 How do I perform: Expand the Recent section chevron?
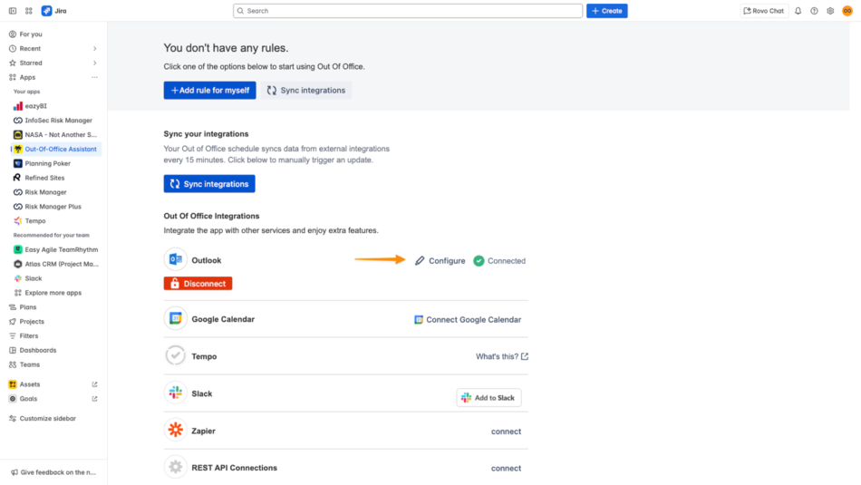pos(94,49)
